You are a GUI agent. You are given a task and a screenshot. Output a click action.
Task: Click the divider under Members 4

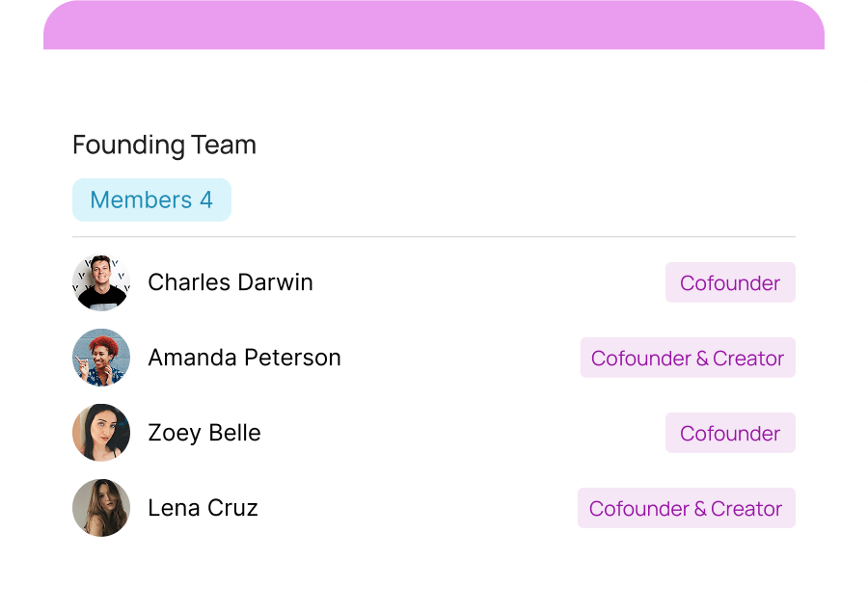(x=434, y=234)
